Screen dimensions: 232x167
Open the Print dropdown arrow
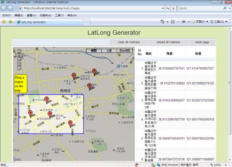click(x=189, y=22)
